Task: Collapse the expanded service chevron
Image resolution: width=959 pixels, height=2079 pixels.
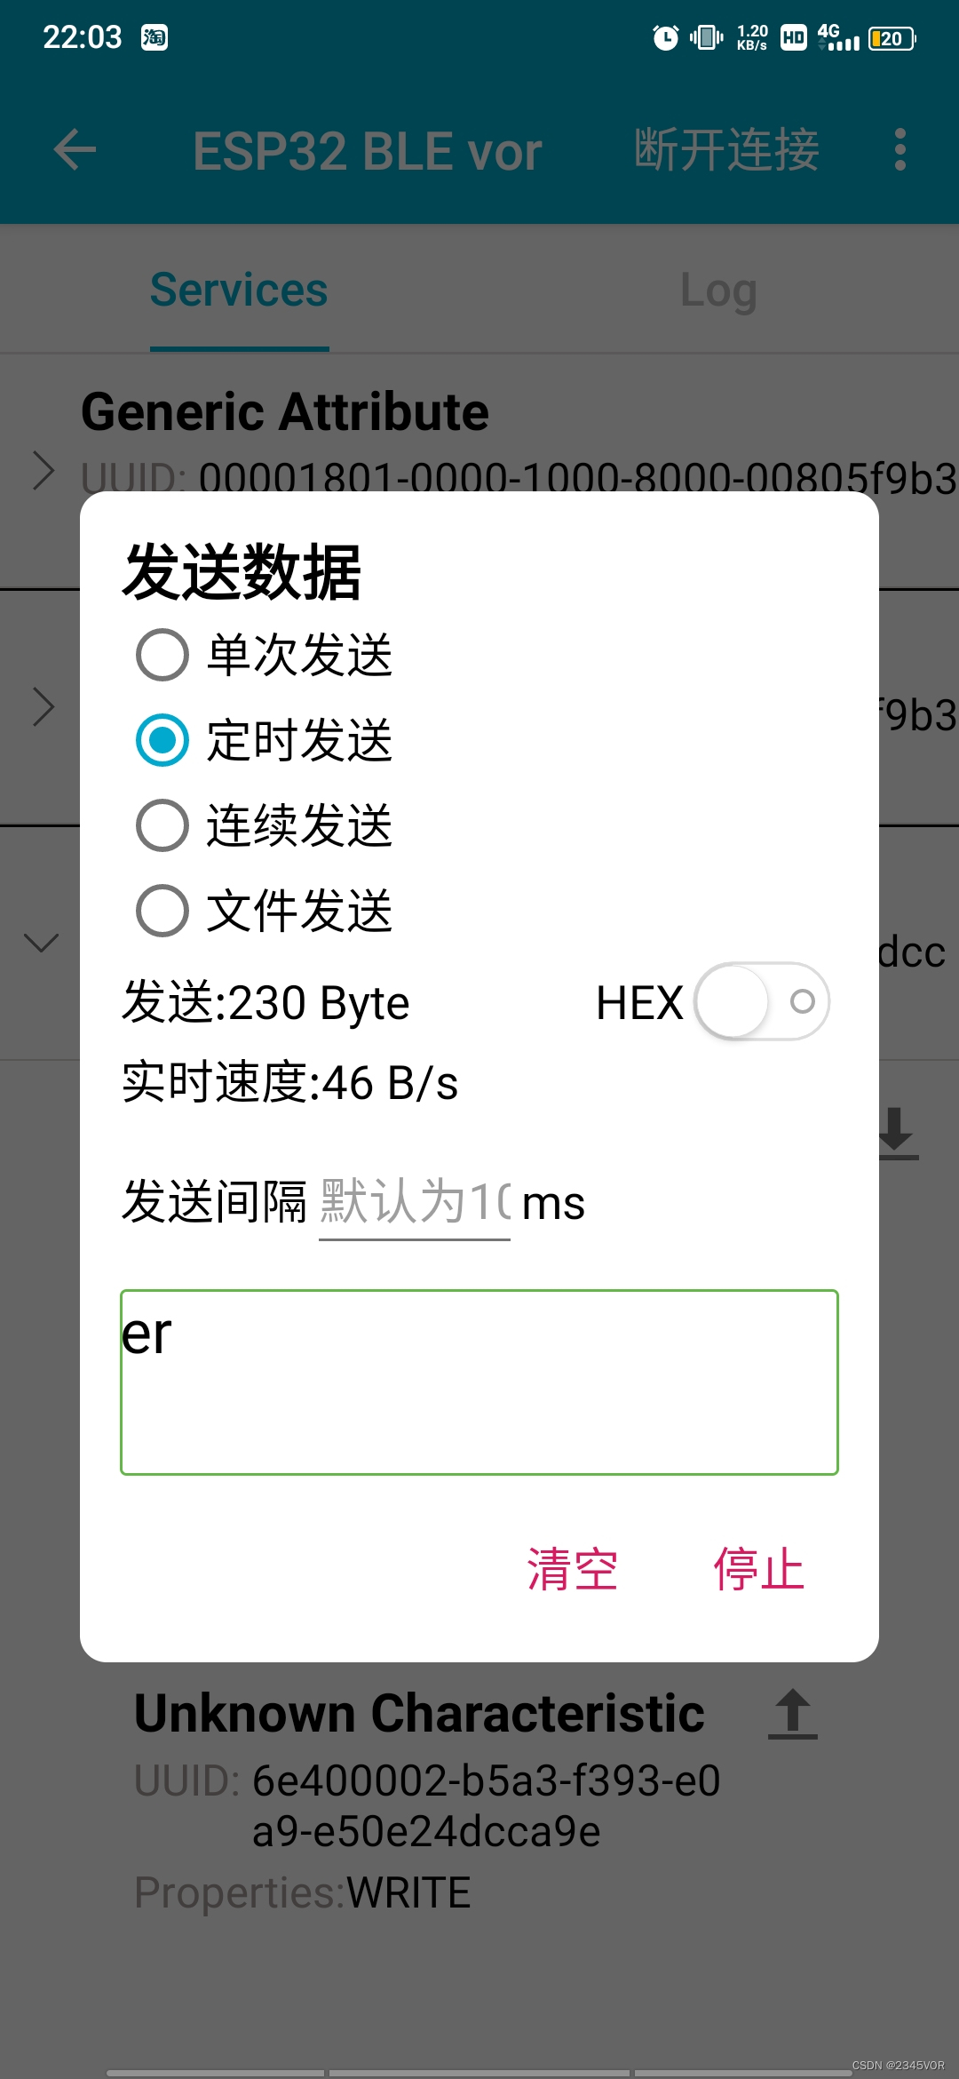Action: pos(41,943)
